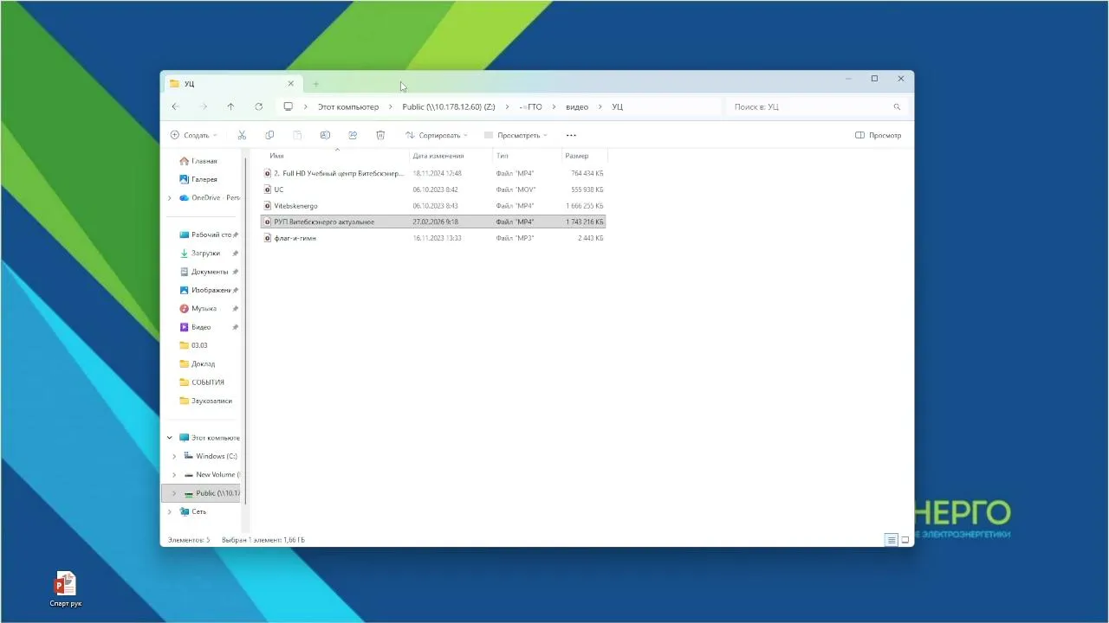Click the search magnifier icon

[897, 106]
